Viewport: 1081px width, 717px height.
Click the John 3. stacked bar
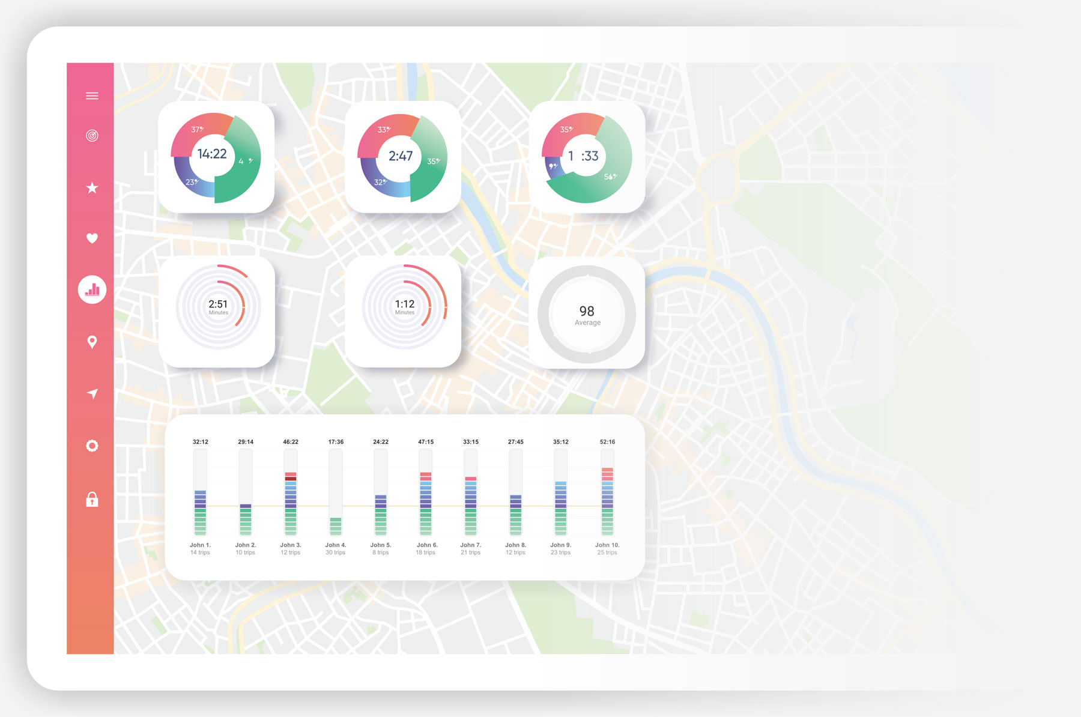coord(291,492)
